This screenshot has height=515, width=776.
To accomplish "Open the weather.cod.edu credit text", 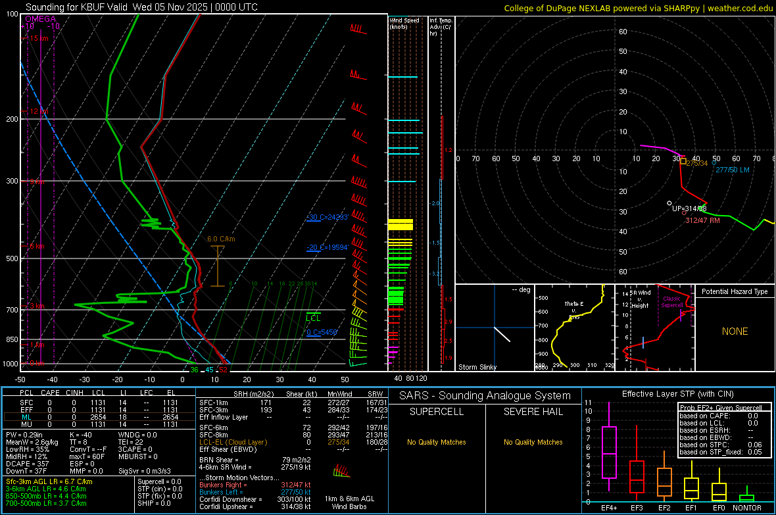I will tap(740, 8).
